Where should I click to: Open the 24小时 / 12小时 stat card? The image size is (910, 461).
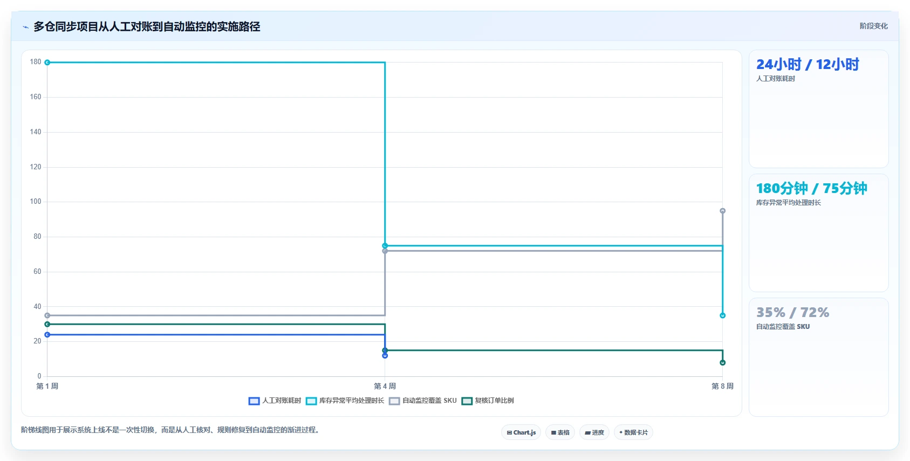point(819,109)
